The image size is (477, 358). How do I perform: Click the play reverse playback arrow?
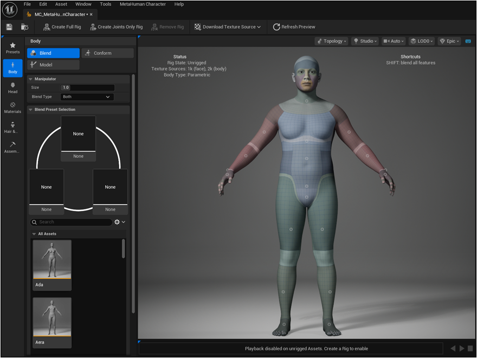(x=453, y=348)
